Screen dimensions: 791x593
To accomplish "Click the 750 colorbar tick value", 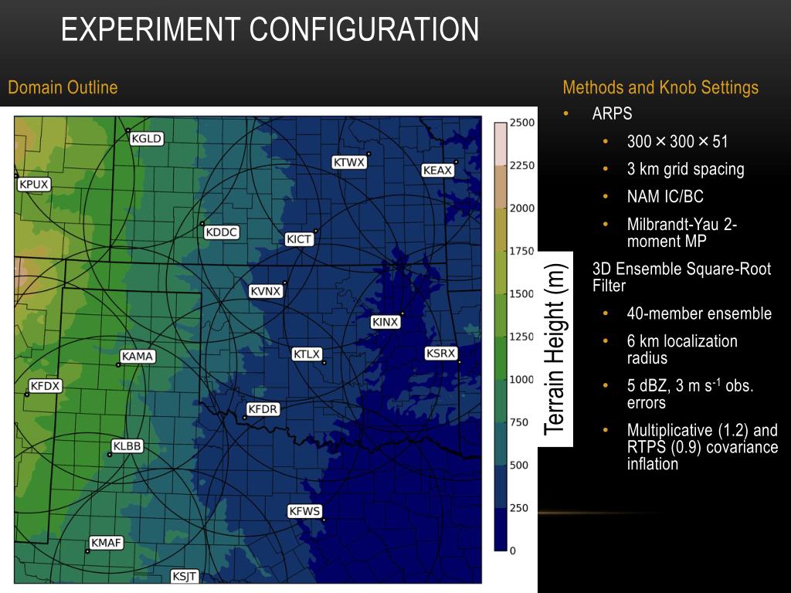I will point(519,422).
